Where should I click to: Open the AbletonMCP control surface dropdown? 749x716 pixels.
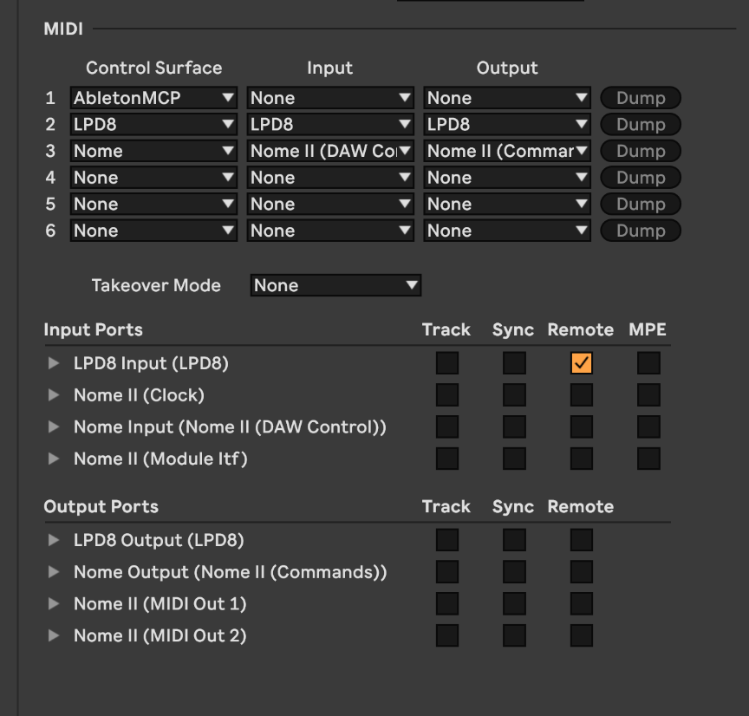153,98
